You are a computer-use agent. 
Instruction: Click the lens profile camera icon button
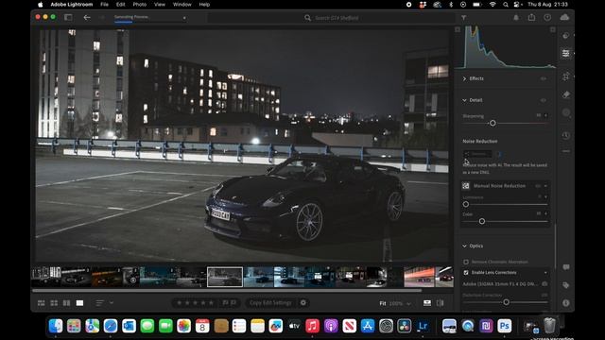[544, 283]
